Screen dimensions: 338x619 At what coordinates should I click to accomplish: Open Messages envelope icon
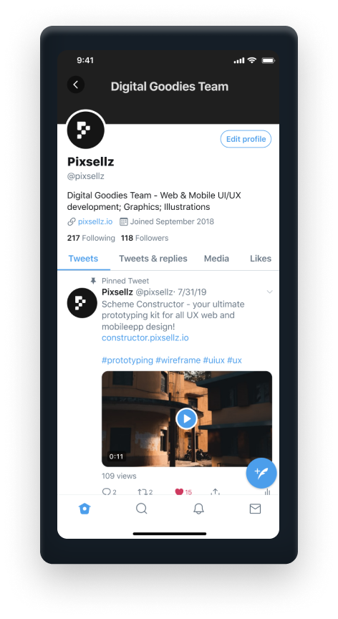click(x=255, y=509)
